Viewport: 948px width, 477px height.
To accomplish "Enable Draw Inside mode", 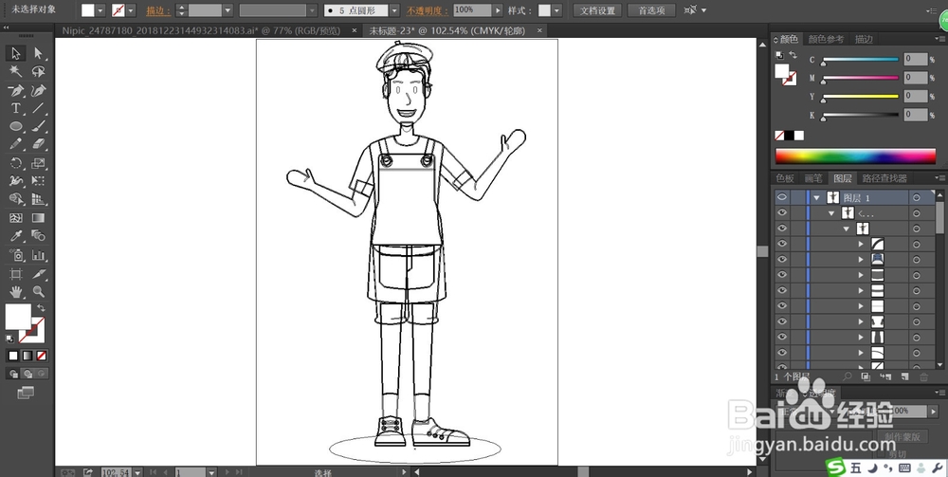I will click(42, 375).
